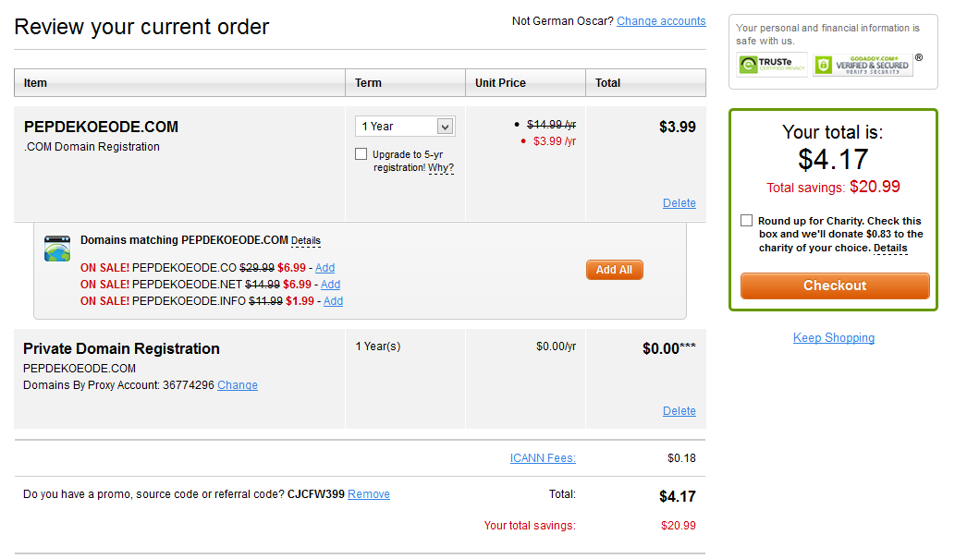The width and height of the screenshot is (955, 559).
Task: Remove the promo code CJCFW399
Action: [x=369, y=494]
